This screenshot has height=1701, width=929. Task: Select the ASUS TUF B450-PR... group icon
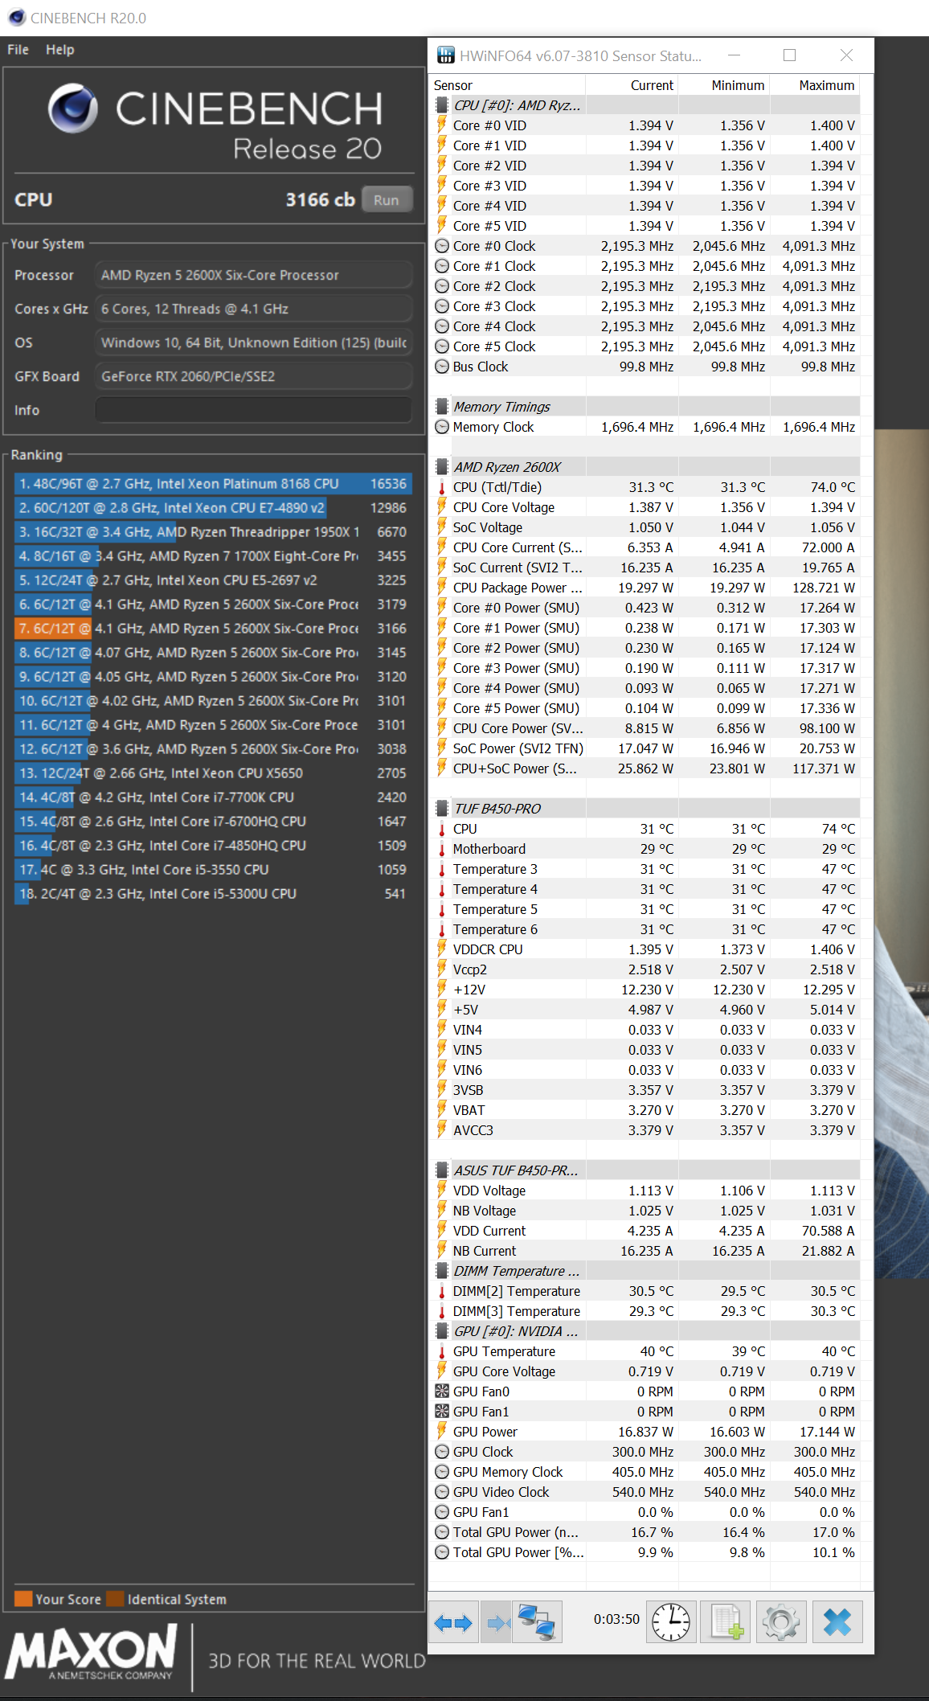point(441,1170)
